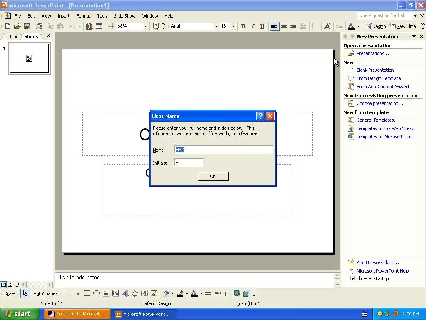Click the Insert Table icon
The height and width of the screenshot is (320, 426).
[x=99, y=26]
